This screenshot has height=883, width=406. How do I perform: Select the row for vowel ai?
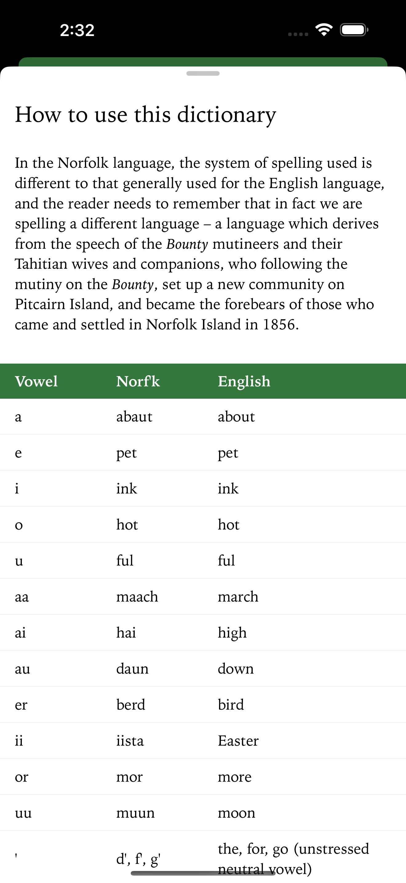pos(203,632)
